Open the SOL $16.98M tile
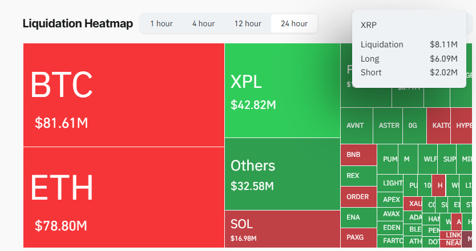 282,229
